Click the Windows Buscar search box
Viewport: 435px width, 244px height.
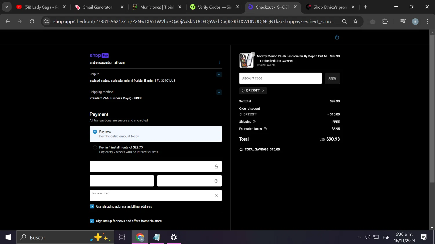click(x=65, y=237)
